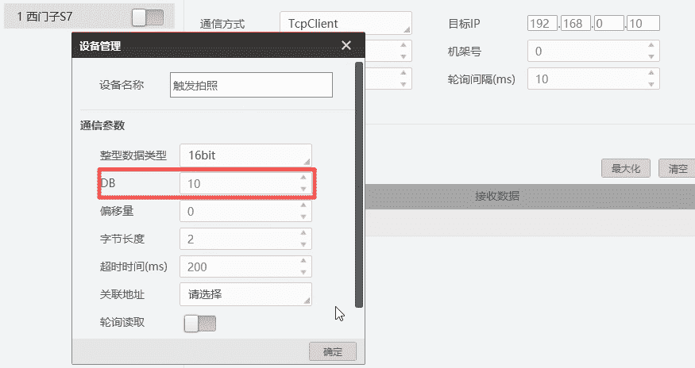695x368 pixels.
Task: Click the first octet of 目标IP
Action: coord(542,24)
